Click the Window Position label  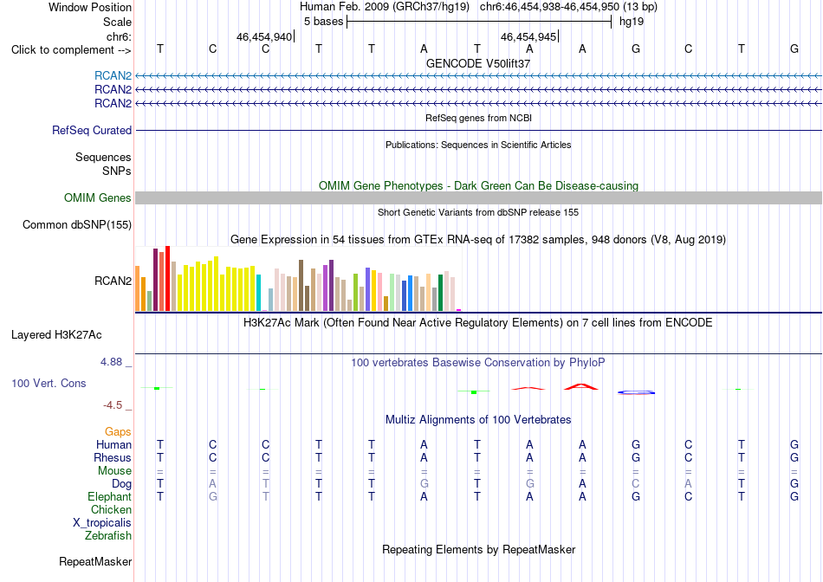[90, 7]
